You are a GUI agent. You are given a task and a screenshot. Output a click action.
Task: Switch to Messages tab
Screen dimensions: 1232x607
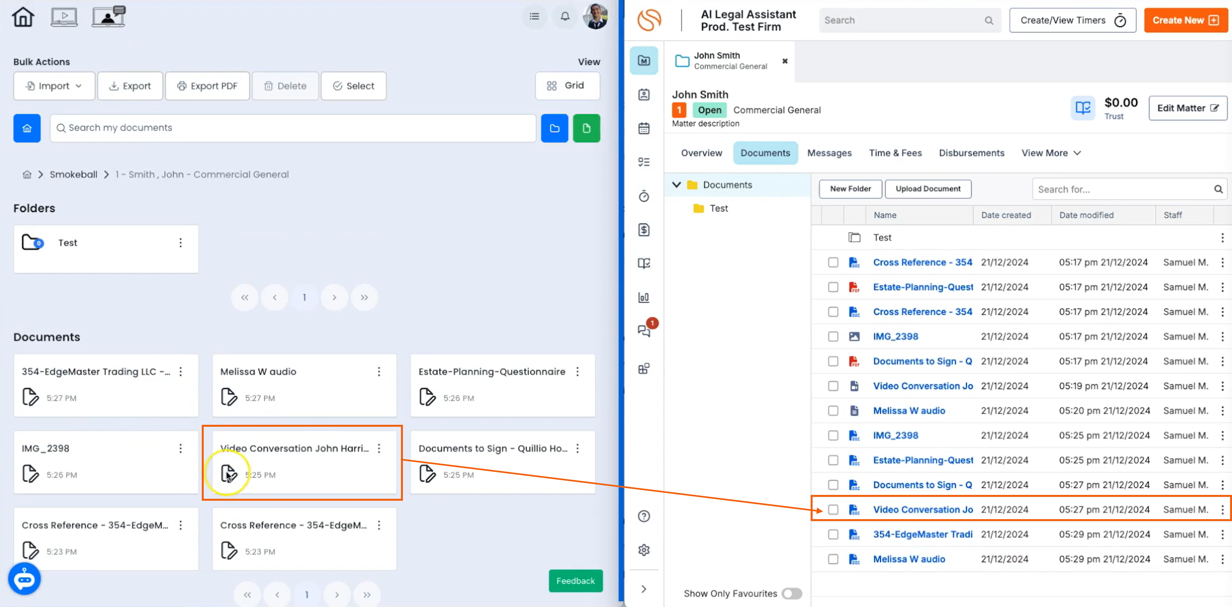pyautogui.click(x=829, y=153)
